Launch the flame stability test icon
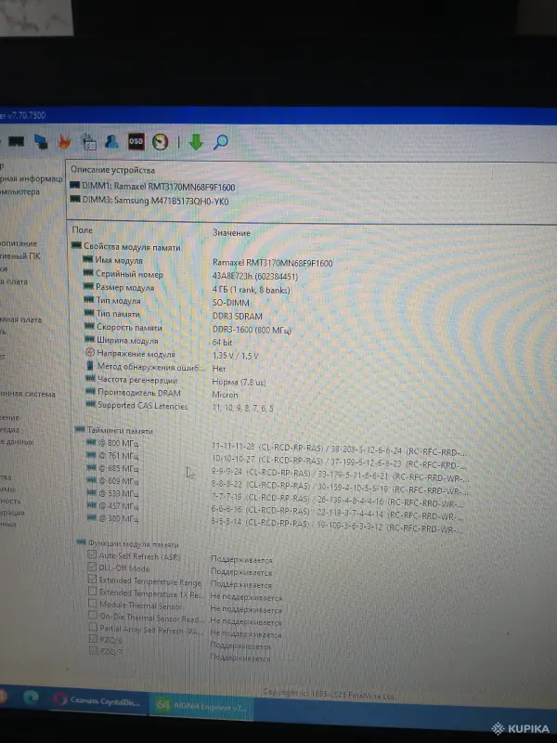557x743 pixels. coord(64,142)
